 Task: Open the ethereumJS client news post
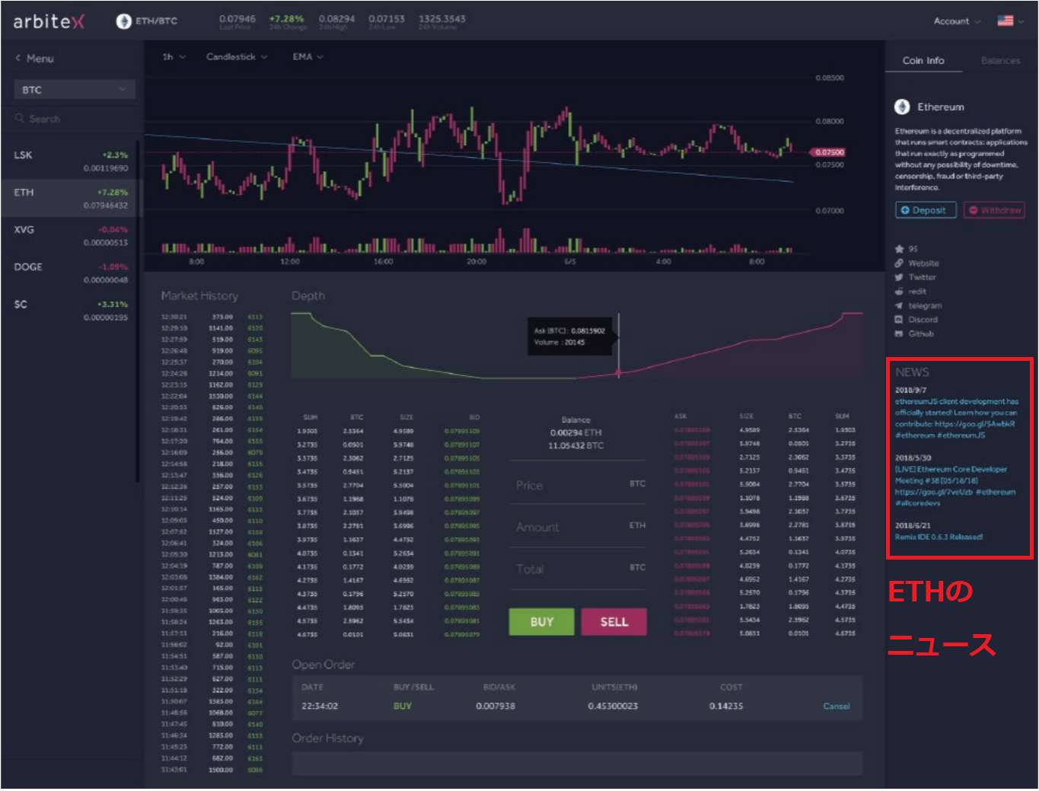click(x=956, y=418)
